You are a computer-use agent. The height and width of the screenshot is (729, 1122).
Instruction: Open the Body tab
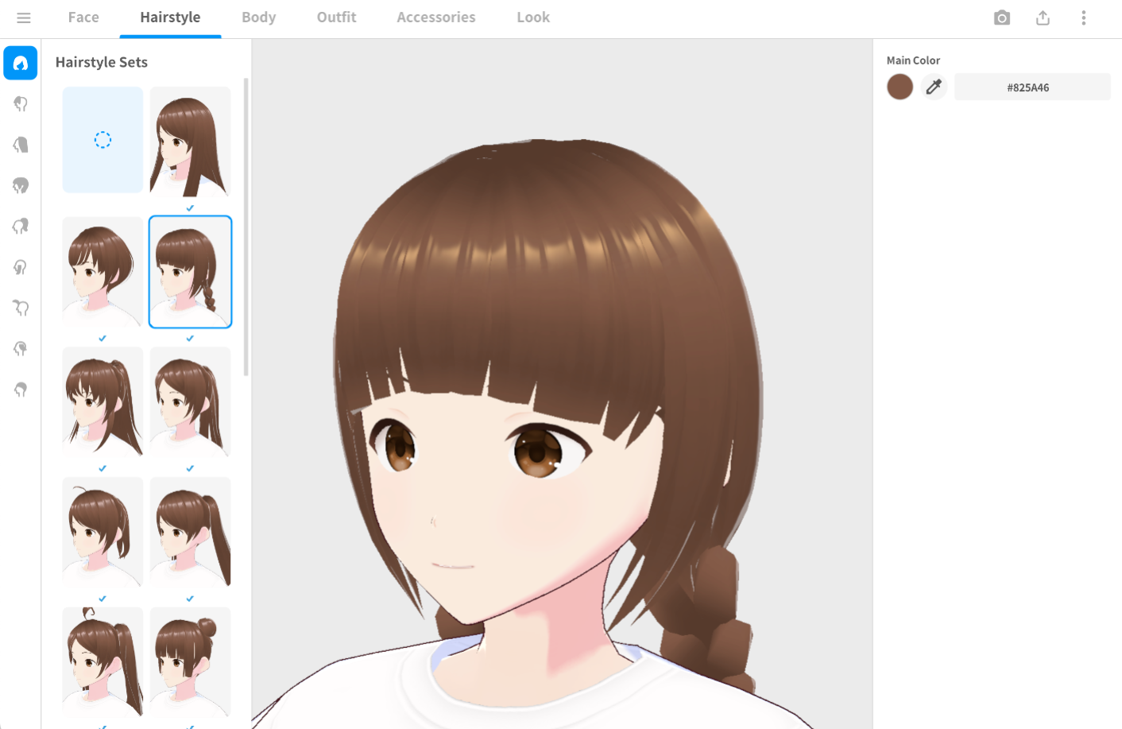tap(259, 17)
